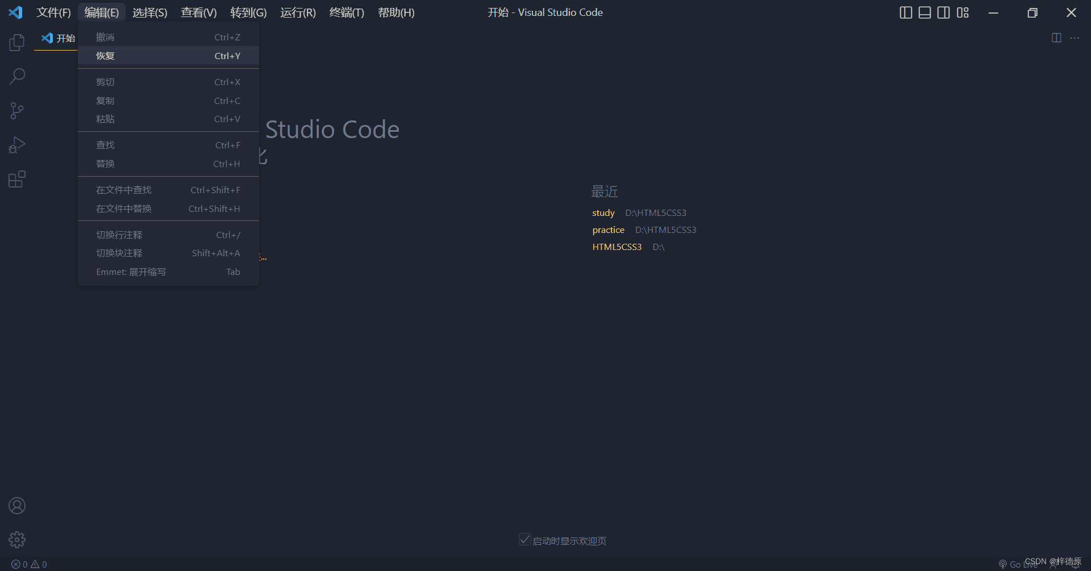Open the 转到(G) menu

[x=248, y=12]
